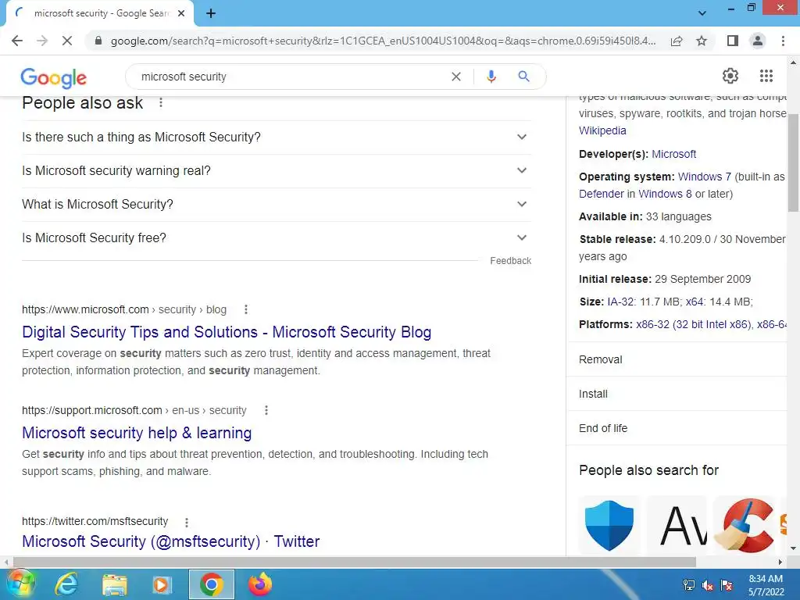Click the network tray icon
This screenshot has width=800, height=600.
pos(689,585)
